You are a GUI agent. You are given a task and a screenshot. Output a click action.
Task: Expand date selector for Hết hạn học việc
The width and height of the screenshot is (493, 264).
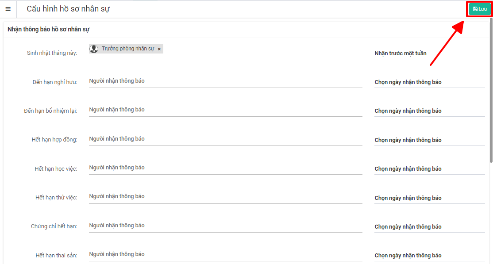pos(429,169)
